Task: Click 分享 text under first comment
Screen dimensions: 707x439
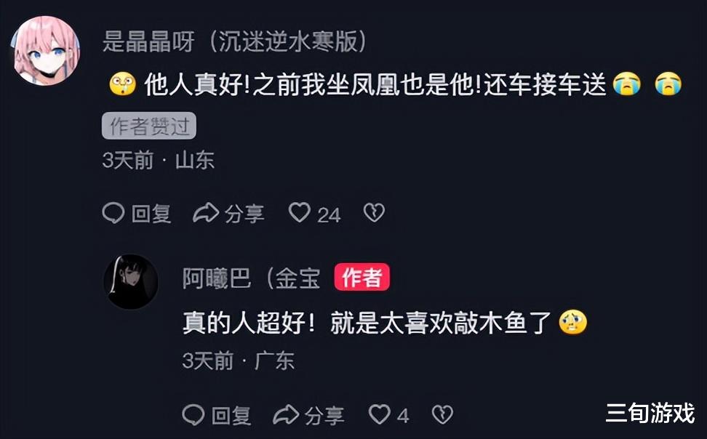Action: tap(244, 214)
